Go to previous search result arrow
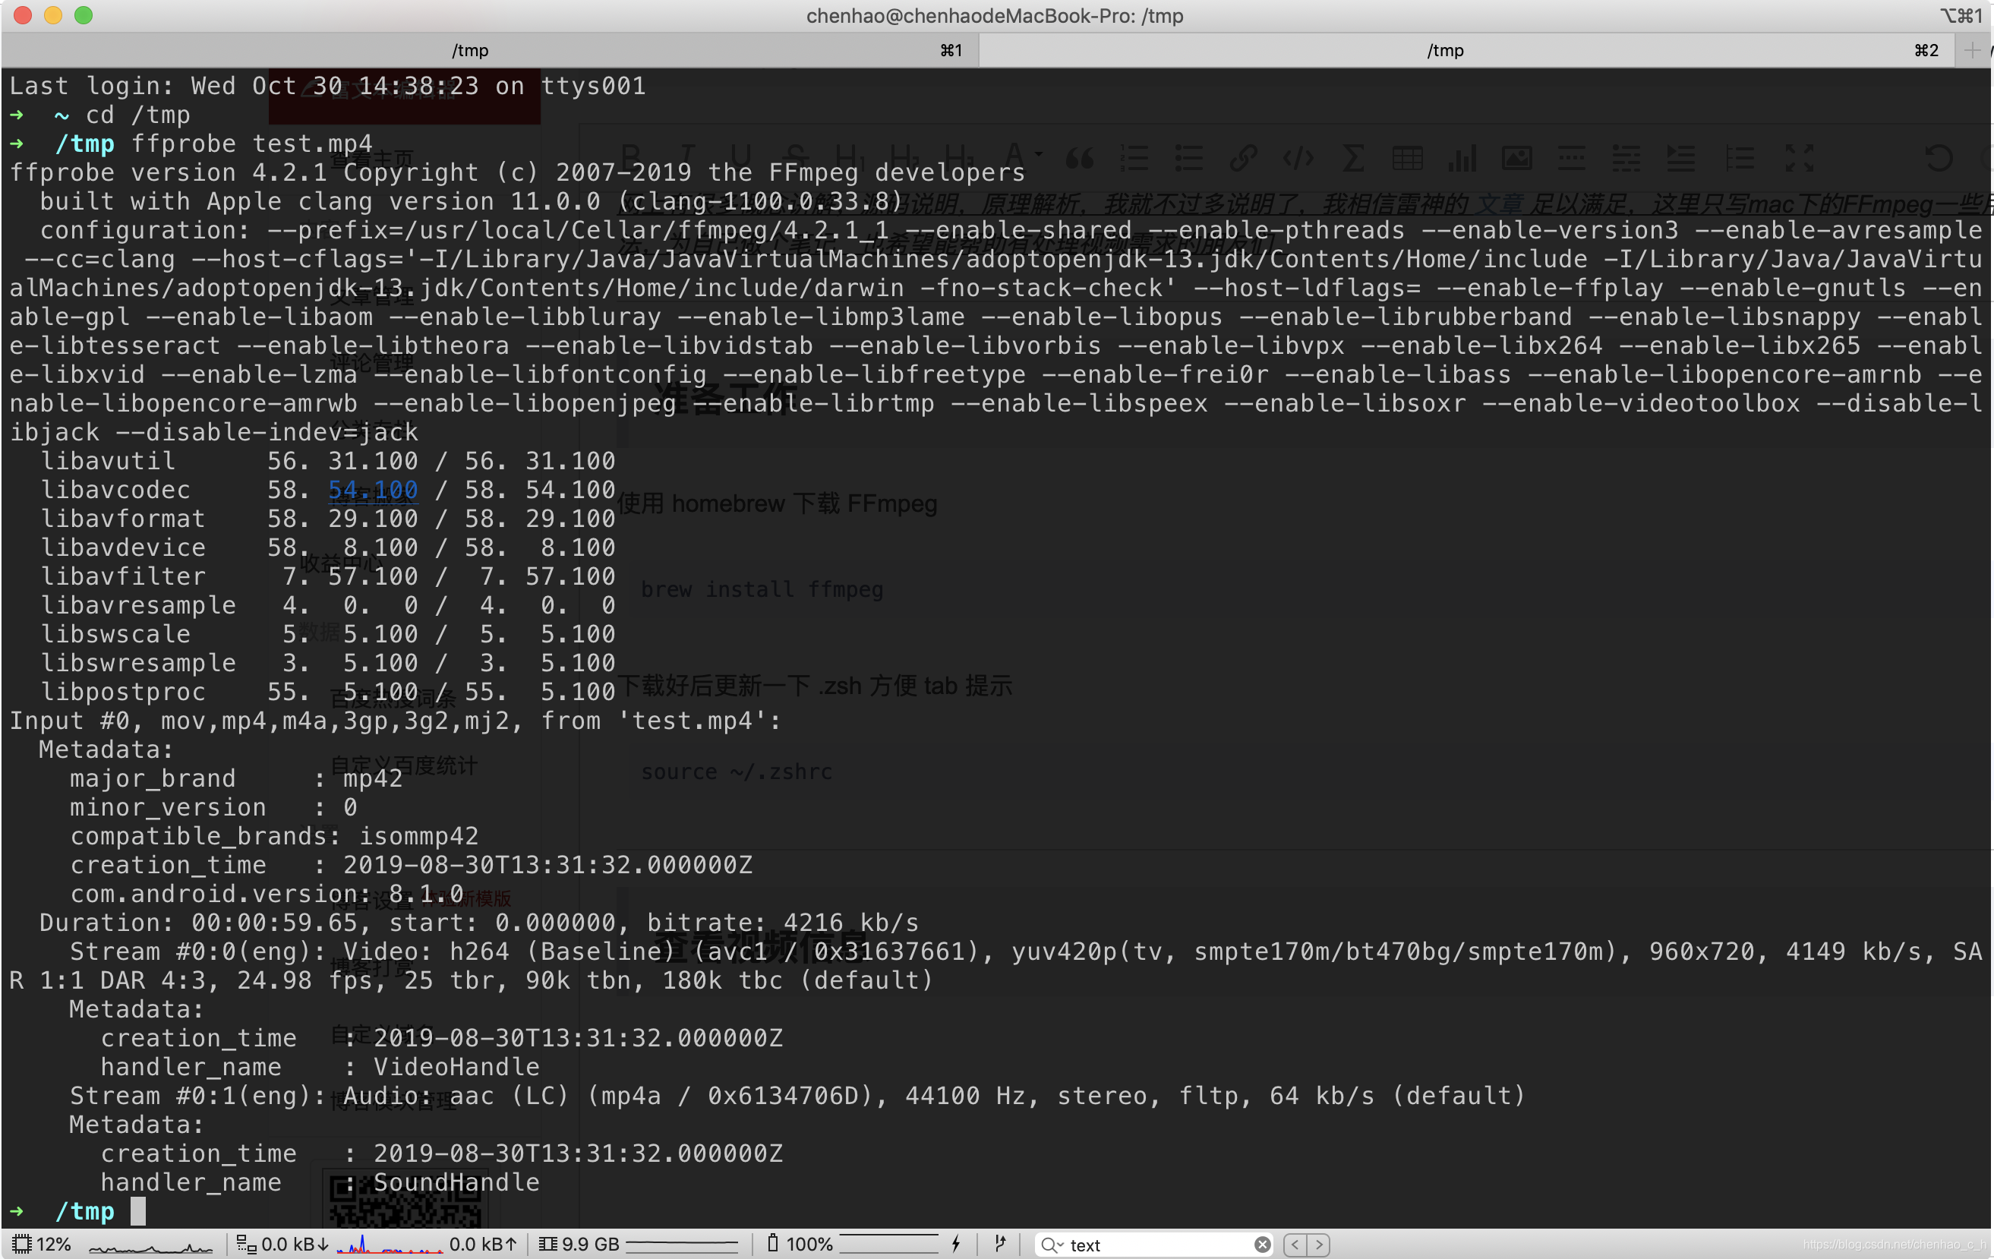 point(1295,1244)
